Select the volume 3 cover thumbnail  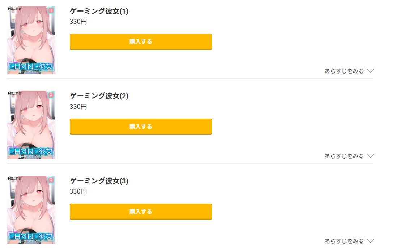(x=31, y=210)
